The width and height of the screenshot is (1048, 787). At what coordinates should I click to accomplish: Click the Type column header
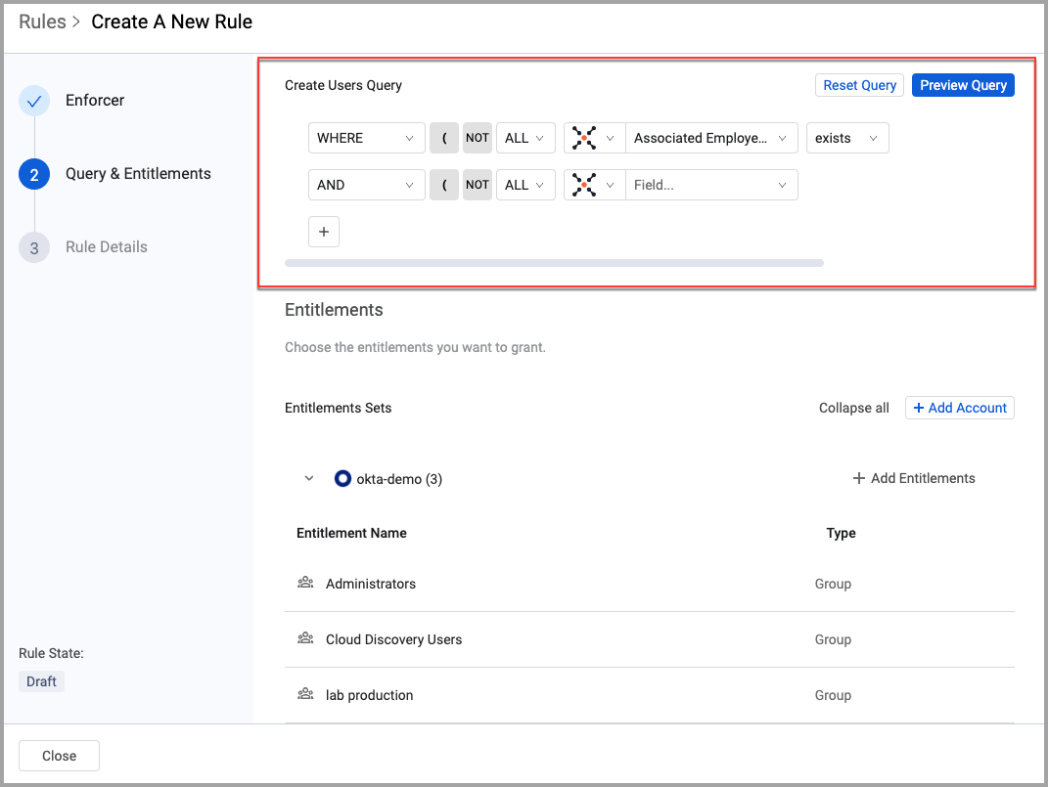tap(841, 533)
